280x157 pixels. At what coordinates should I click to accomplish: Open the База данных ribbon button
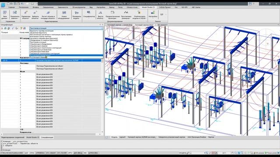[5, 14]
